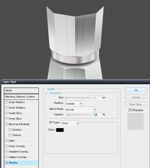Tick the Outer Glow checkbox
Image resolution: width=150 pixels, height=168 pixels.
(7, 113)
